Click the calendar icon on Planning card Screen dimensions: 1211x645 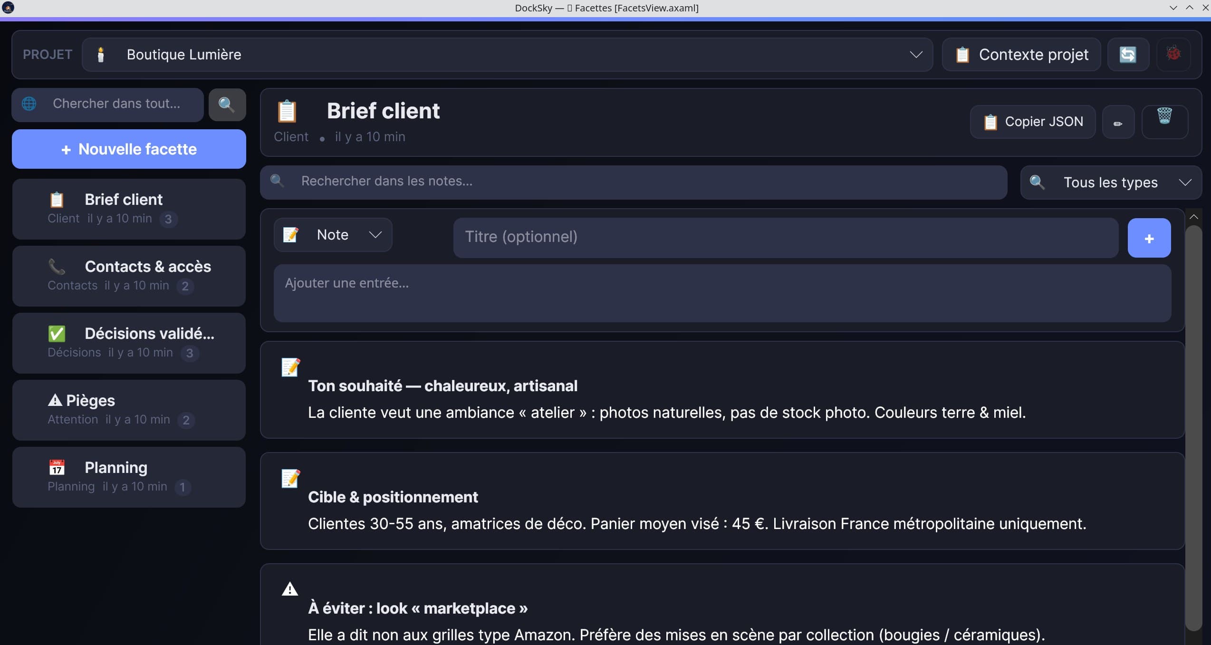coord(57,467)
